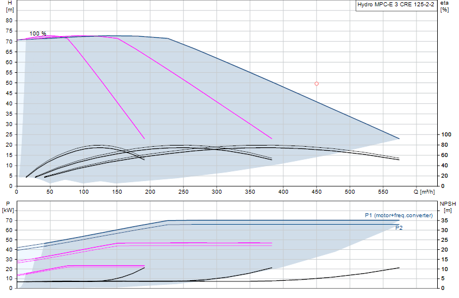Select the 300 tick on the flow axis
Image resolution: width=459 pixels, height=298 pixels.
tap(217, 192)
